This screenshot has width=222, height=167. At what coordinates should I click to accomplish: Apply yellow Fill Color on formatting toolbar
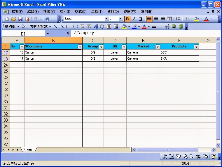196,19
